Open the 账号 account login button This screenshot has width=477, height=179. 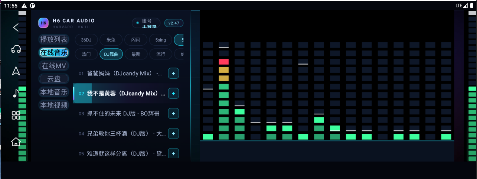pyautogui.click(x=146, y=23)
